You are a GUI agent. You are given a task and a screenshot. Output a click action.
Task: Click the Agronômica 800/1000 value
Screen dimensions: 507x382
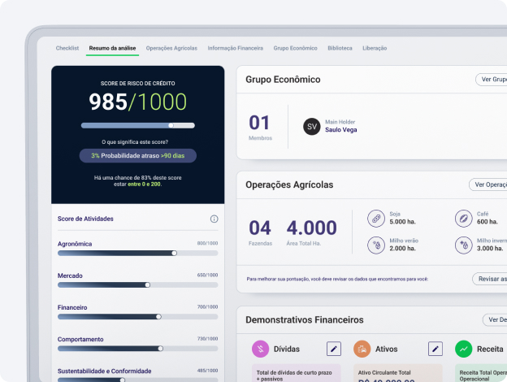click(x=207, y=243)
